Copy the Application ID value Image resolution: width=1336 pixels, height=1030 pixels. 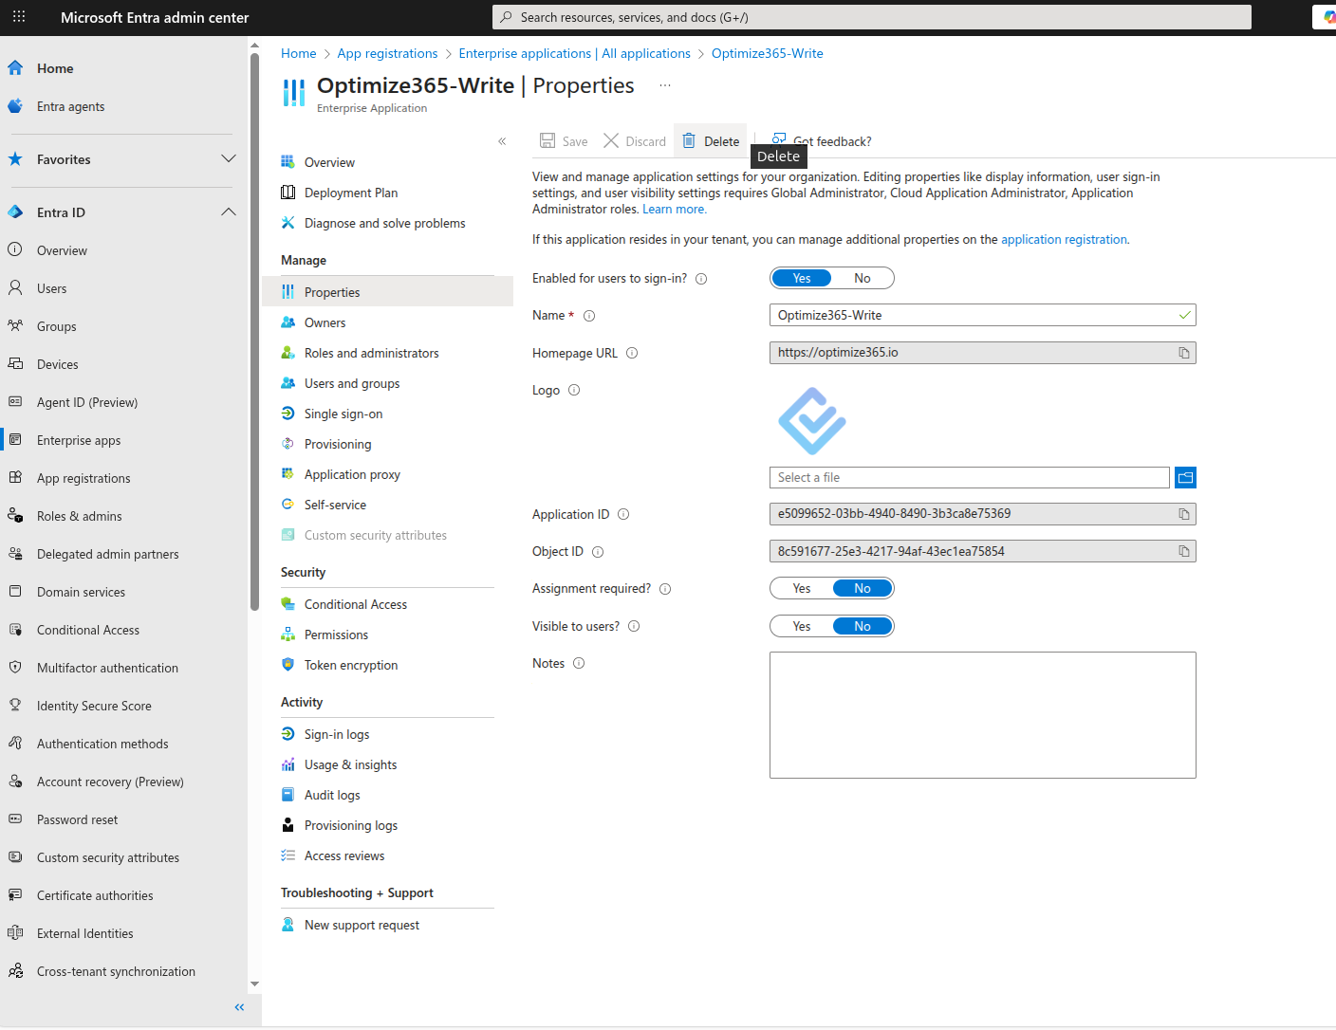pos(1183,513)
